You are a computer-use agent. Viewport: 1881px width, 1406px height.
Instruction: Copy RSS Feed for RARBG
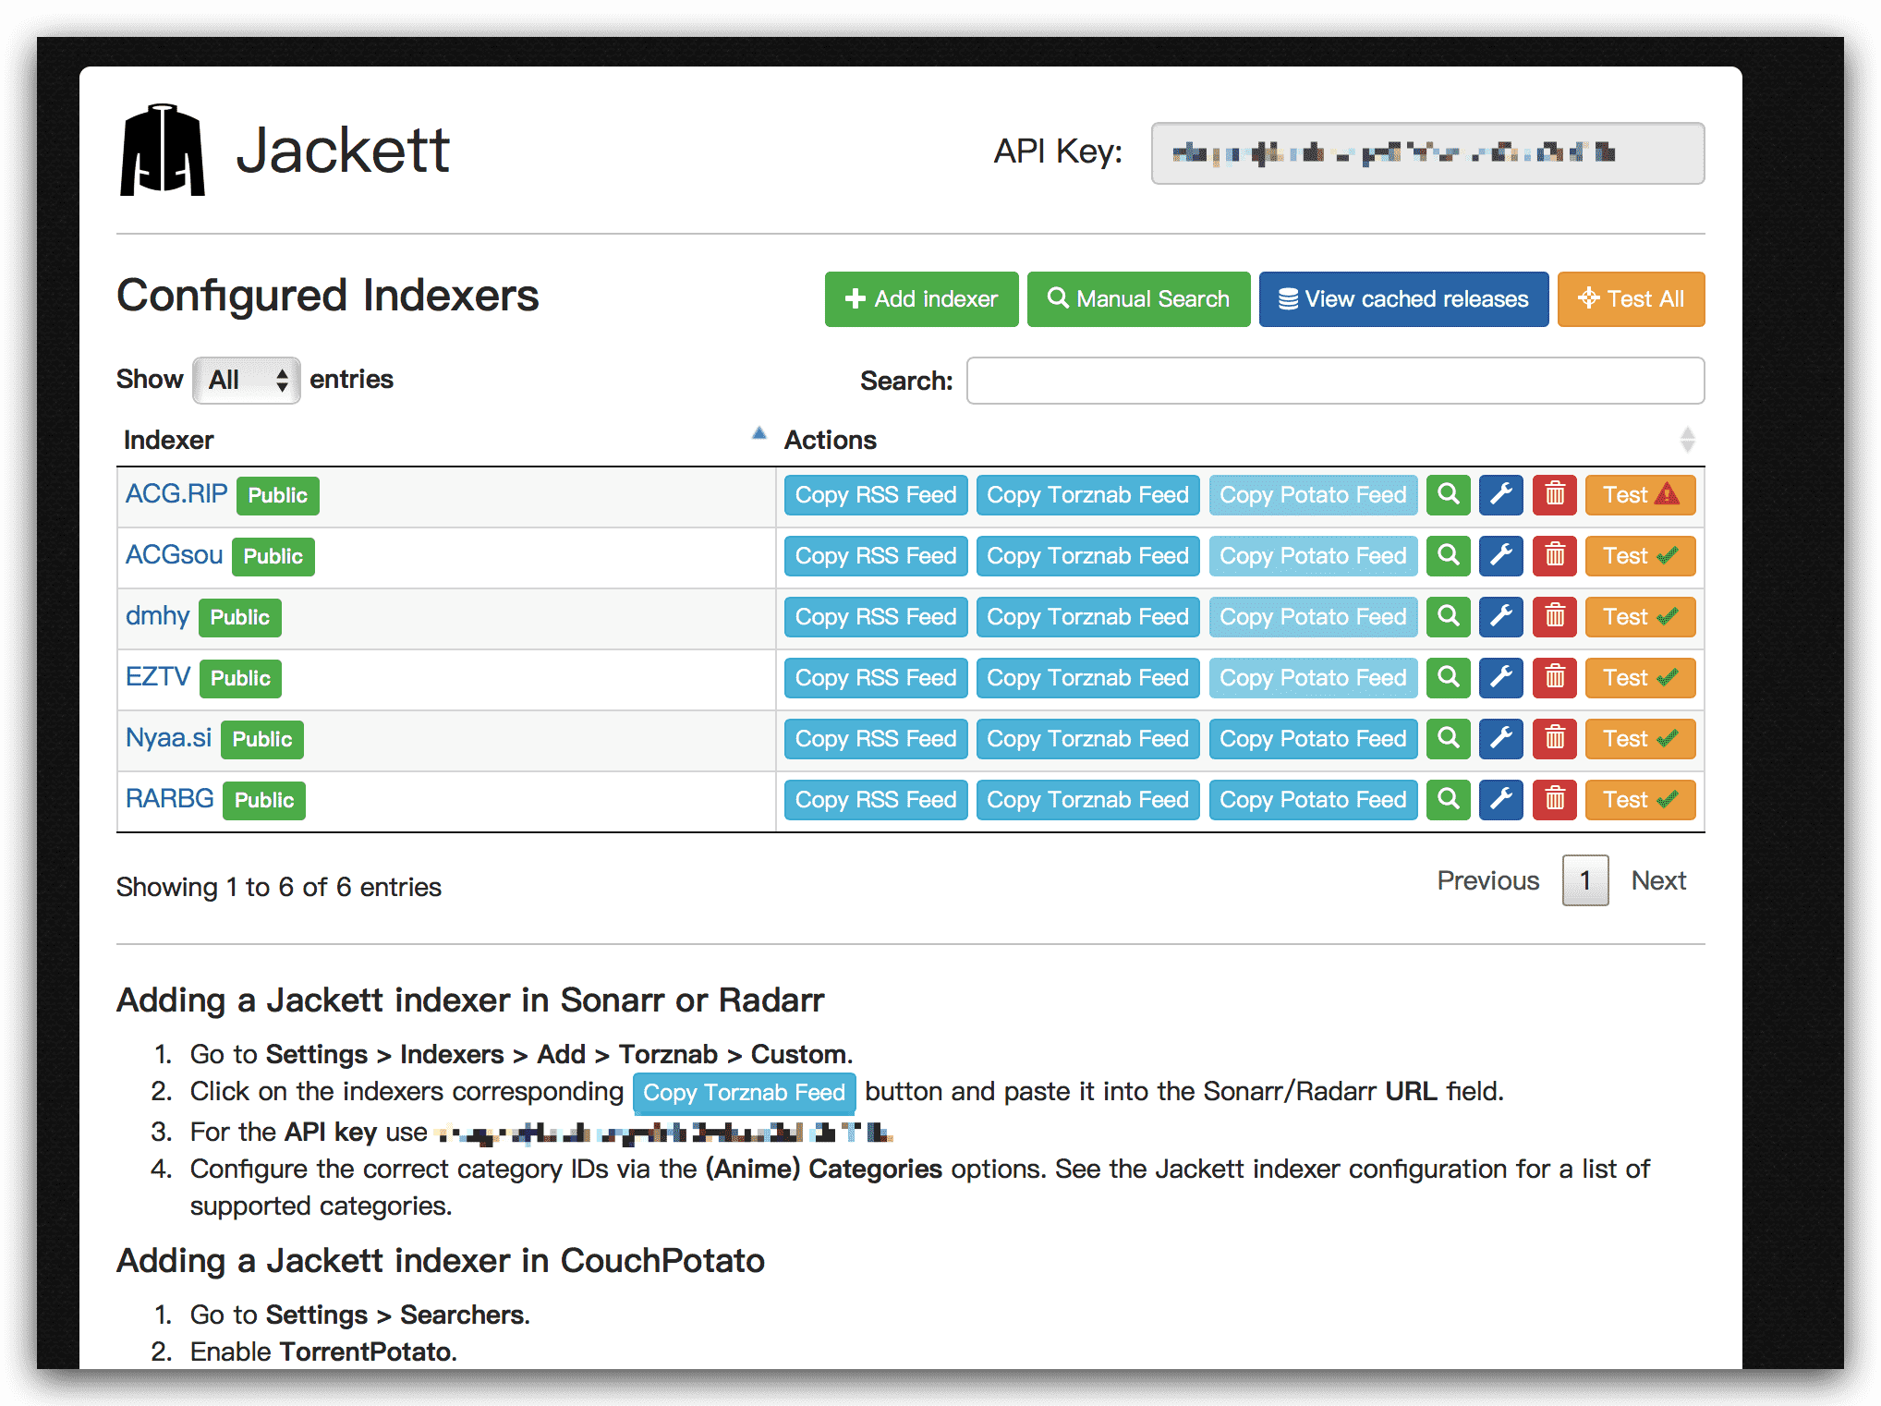876,800
